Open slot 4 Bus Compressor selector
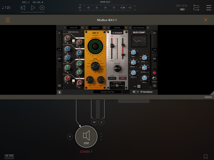The image size is (214, 160). pos(139,28)
